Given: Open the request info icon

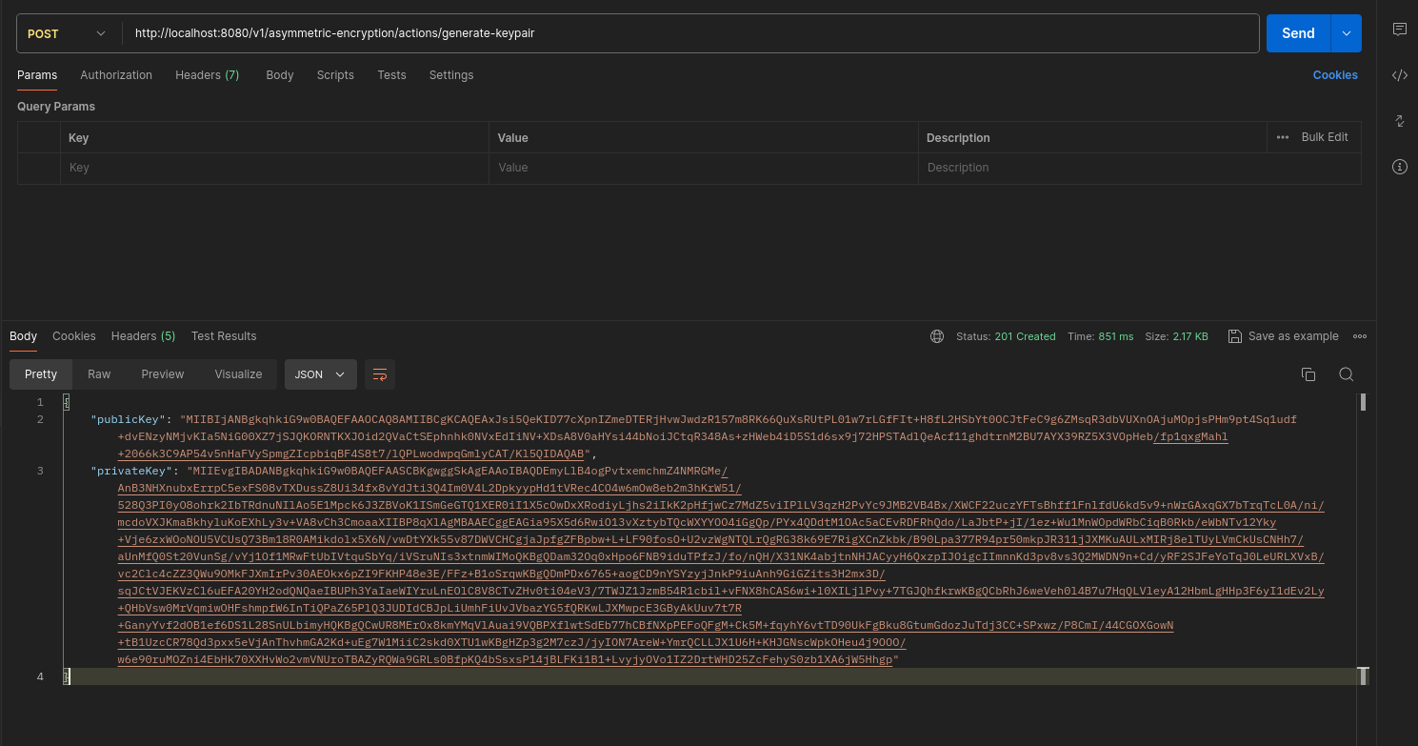Looking at the screenshot, I should (1399, 167).
